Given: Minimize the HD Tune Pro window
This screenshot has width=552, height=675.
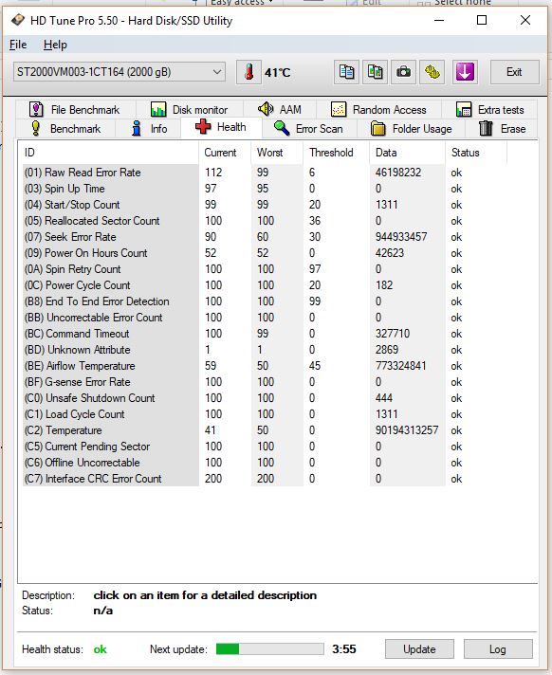Looking at the screenshot, I should [x=439, y=20].
